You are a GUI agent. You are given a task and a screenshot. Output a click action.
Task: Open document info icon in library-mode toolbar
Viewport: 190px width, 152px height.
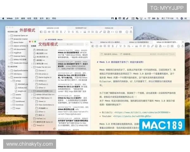coord(179,46)
